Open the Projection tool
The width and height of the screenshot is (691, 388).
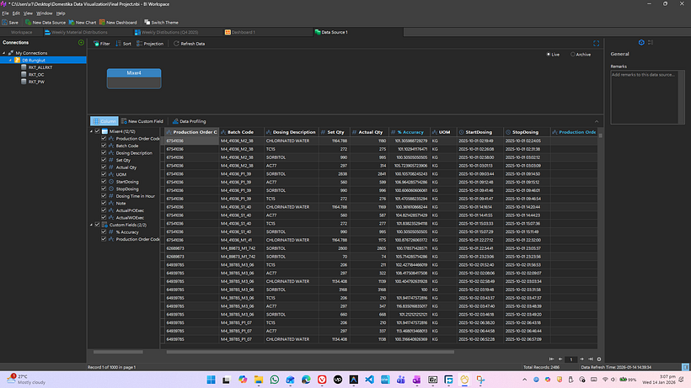(x=150, y=44)
